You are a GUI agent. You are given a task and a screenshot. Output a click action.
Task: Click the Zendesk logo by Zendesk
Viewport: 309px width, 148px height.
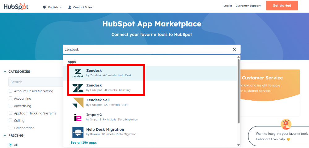point(78,73)
